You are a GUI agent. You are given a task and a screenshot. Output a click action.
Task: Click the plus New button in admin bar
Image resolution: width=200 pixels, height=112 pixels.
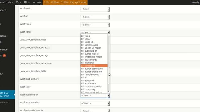pyautogui.click(x=37, y=2)
